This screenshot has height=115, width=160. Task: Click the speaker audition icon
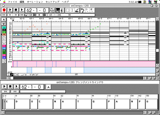92,10
